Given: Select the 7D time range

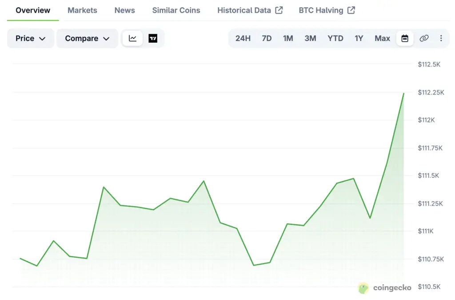Looking at the screenshot, I should pyautogui.click(x=267, y=38).
